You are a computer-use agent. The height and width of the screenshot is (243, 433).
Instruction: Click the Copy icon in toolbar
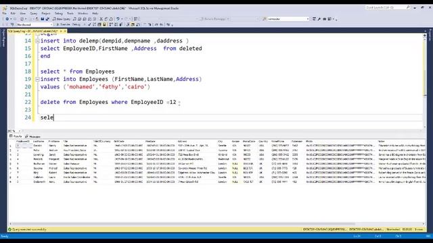[106, 19]
